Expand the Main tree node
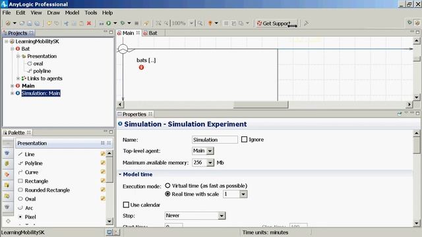422x237 pixels. click(12, 86)
